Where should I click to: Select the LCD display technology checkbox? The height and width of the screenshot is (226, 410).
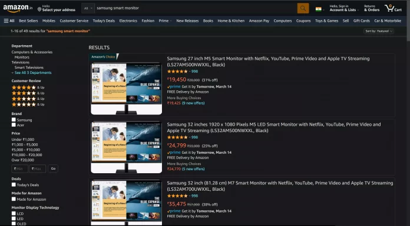[x=14, y=213]
